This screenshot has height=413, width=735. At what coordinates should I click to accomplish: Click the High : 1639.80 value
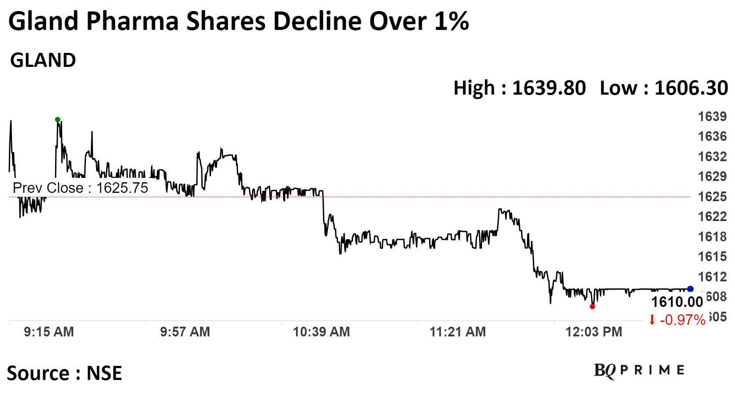click(520, 88)
